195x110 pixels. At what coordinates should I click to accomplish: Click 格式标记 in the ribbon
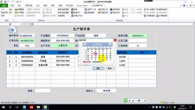pyautogui.click(x=115, y=13)
